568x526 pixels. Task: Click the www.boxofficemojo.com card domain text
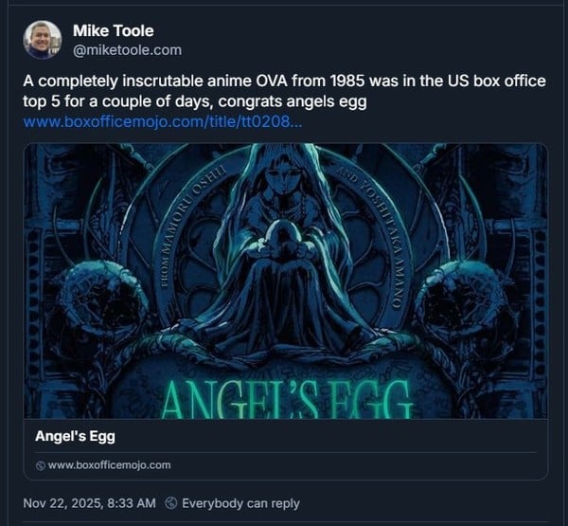pyautogui.click(x=109, y=465)
